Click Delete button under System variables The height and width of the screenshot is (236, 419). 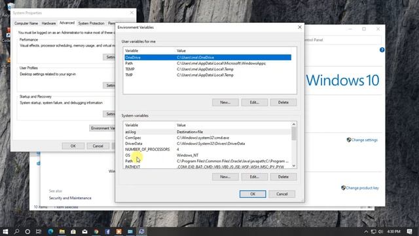(x=283, y=176)
